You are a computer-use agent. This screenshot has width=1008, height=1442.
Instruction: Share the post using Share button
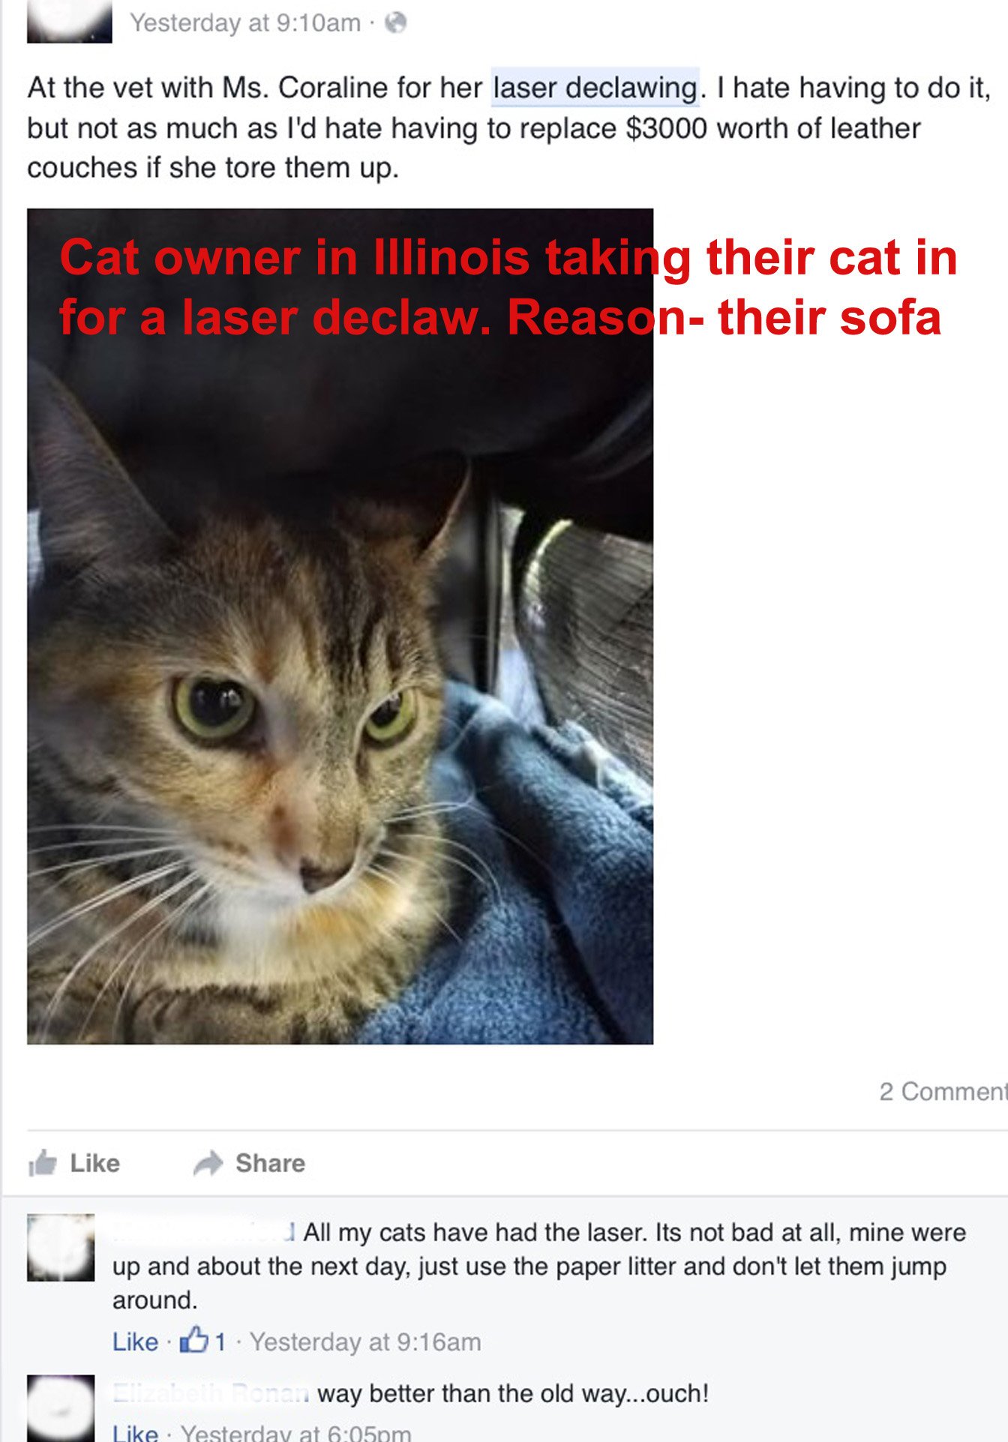click(249, 1163)
